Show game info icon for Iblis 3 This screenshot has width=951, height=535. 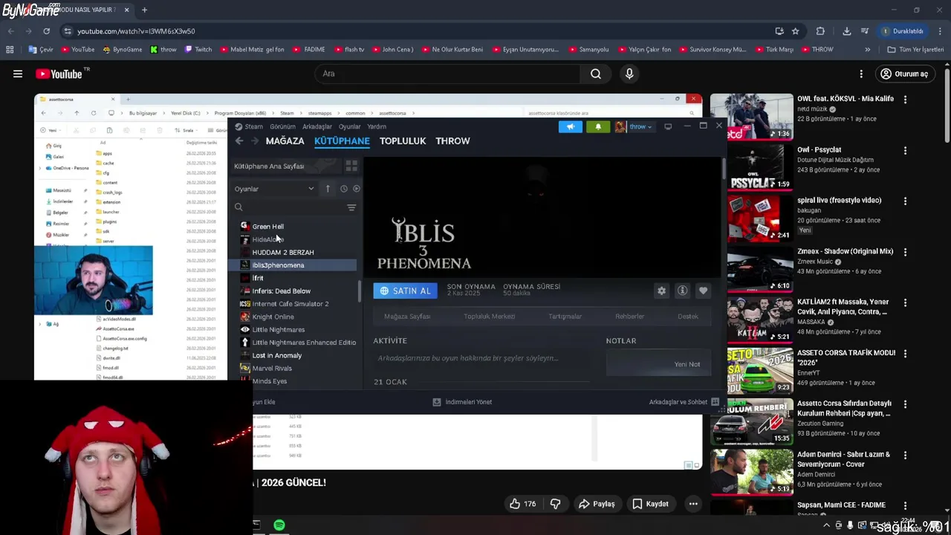pos(682,291)
